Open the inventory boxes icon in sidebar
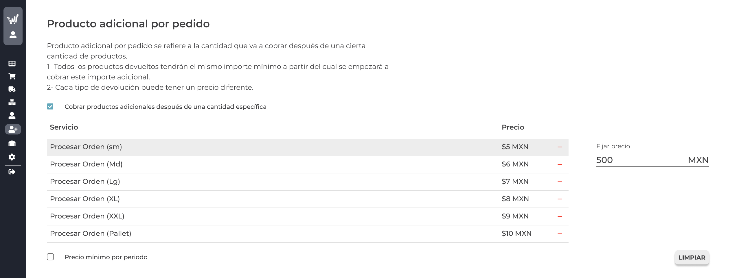Image resolution: width=730 pixels, height=278 pixels. coord(12,102)
